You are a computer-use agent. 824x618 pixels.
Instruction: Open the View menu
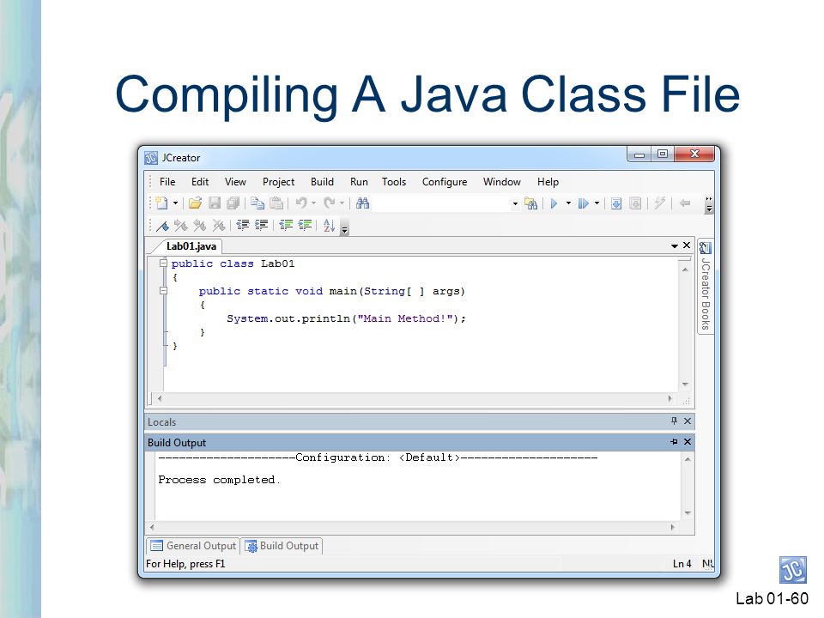click(x=235, y=182)
